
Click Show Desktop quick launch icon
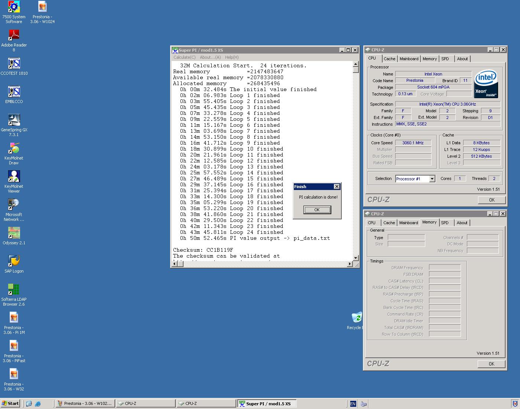29,403
